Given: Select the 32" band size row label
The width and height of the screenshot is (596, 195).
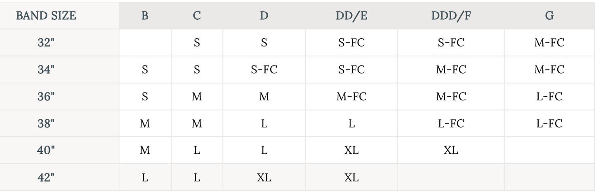Looking at the screenshot, I should [46, 43].
